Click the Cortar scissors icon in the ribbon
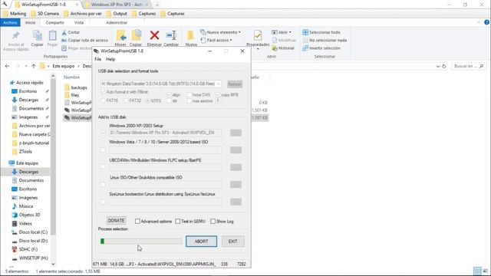 (64, 32)
